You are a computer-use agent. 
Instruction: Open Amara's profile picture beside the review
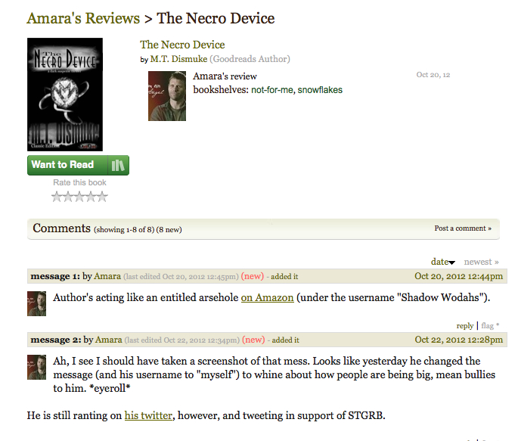click(x=167, y=96)
